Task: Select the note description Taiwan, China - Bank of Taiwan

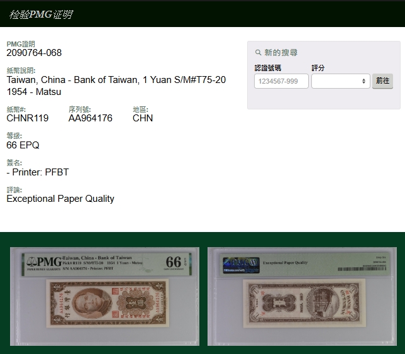Action: tap(116, 80)
